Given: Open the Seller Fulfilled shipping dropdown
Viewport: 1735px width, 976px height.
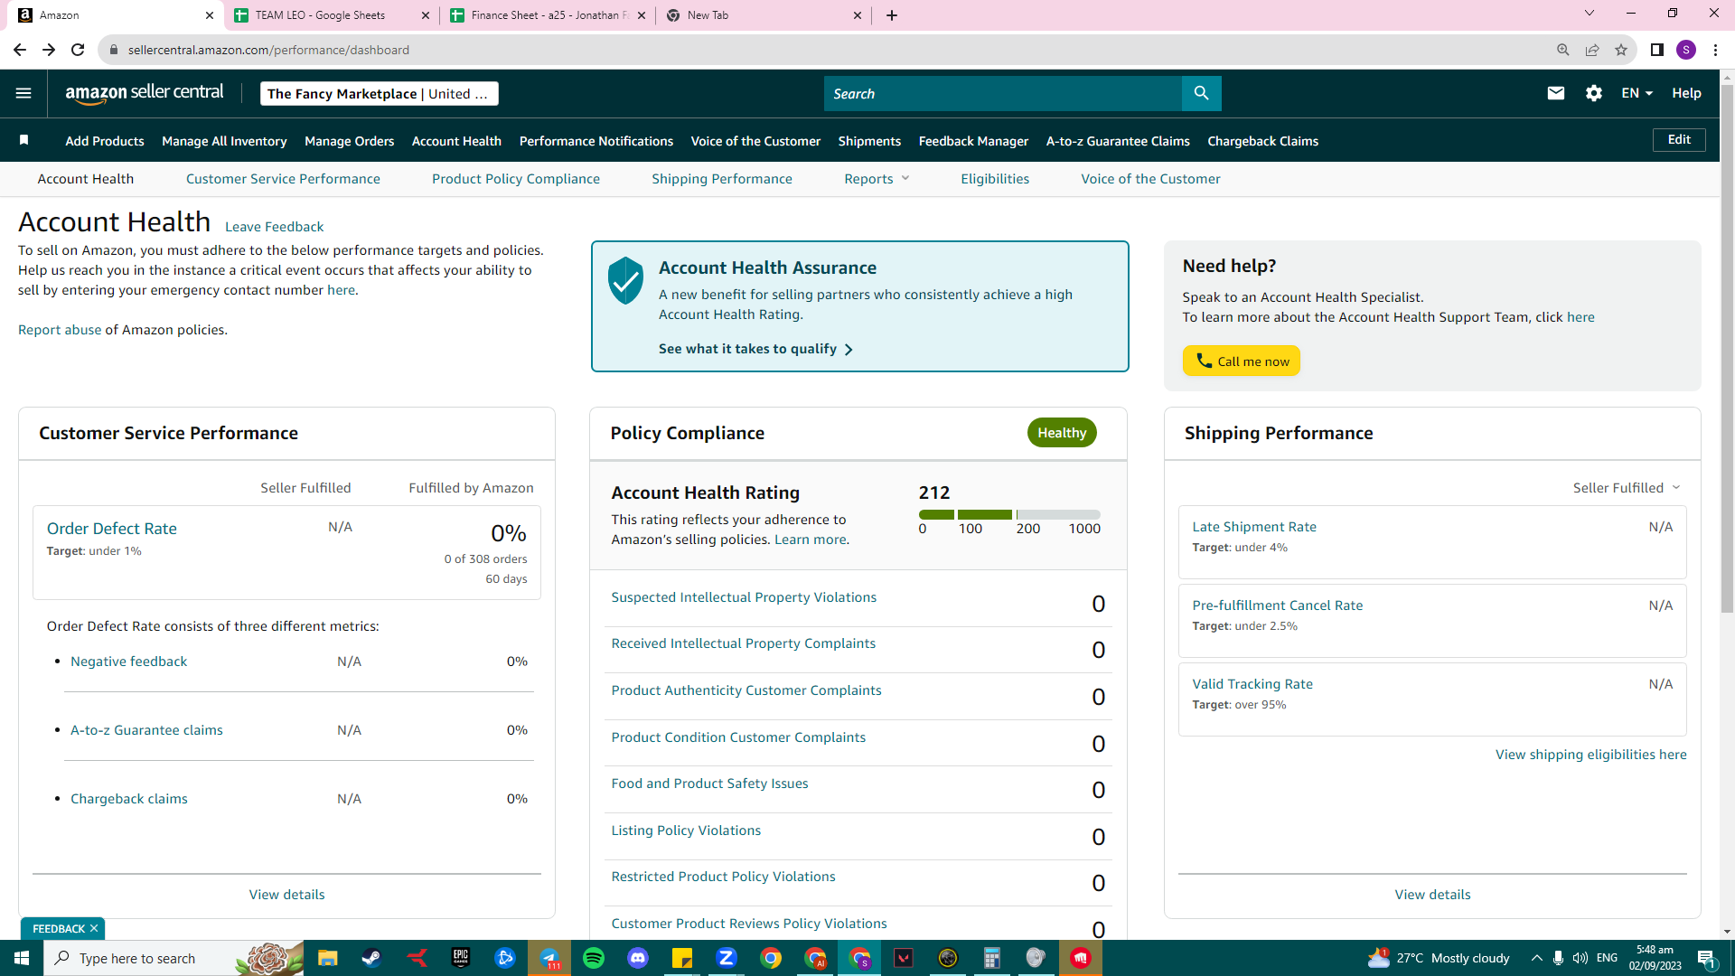Looking at the screenshot, I should [1626, 488].
